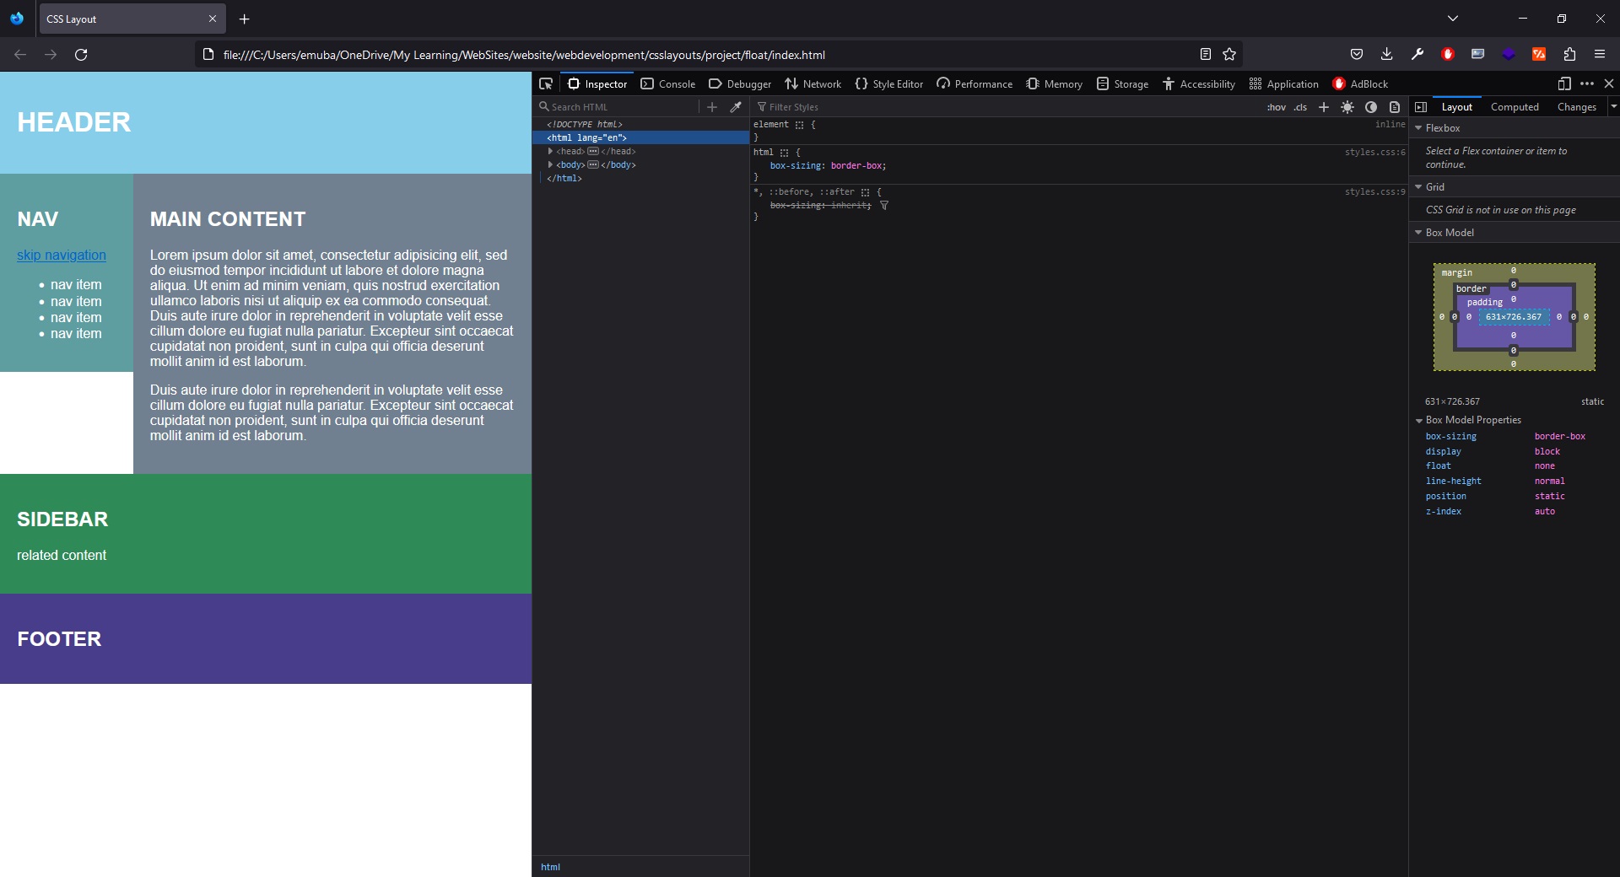
Task: Open the Extensions puzzle piece icon
Action: click(x=1569, y=54)
